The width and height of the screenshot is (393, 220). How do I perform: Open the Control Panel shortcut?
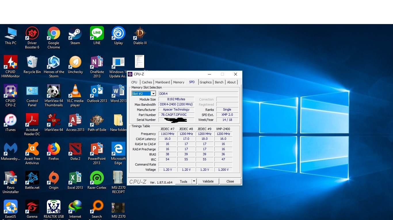(32, 96)
